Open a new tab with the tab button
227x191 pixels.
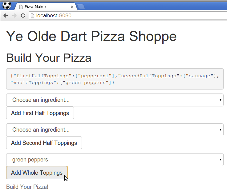[81, 7]
